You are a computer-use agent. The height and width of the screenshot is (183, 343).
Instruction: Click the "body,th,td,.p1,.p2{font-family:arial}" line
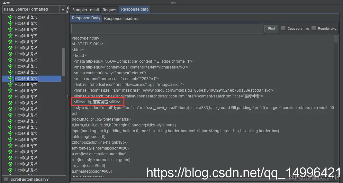click(101, 119)
